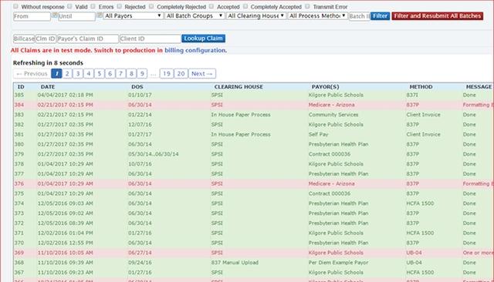The image size is (494, 282).
Task: Tick the Completely Accepted checkbox
Action: (245, 6)
